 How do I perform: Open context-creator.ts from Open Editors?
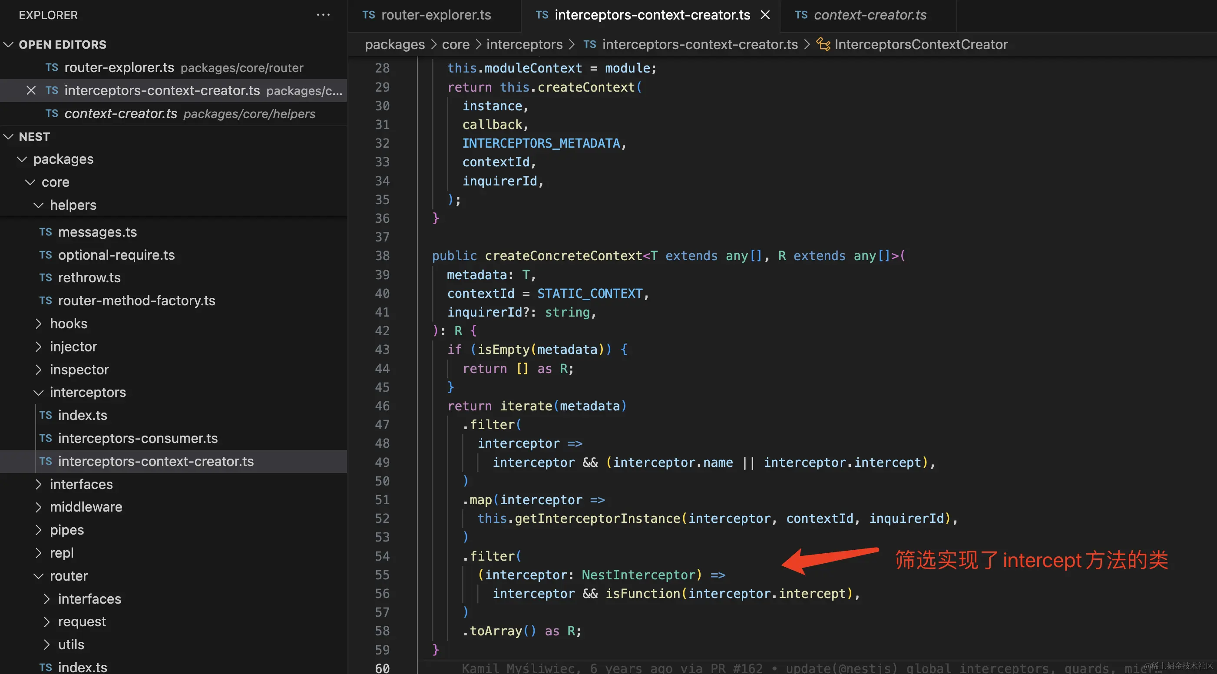coord(174,113)
